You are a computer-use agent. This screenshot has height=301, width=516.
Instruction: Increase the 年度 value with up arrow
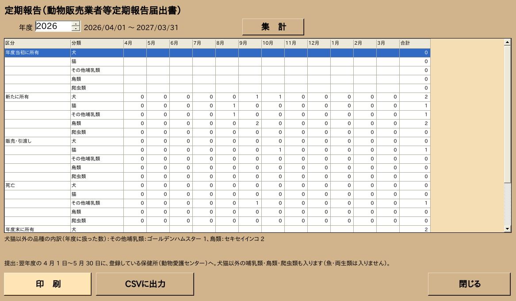(x=76, y=24)
